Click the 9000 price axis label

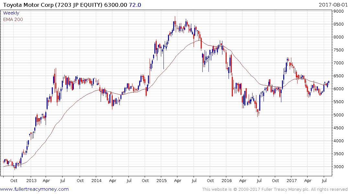339,11
